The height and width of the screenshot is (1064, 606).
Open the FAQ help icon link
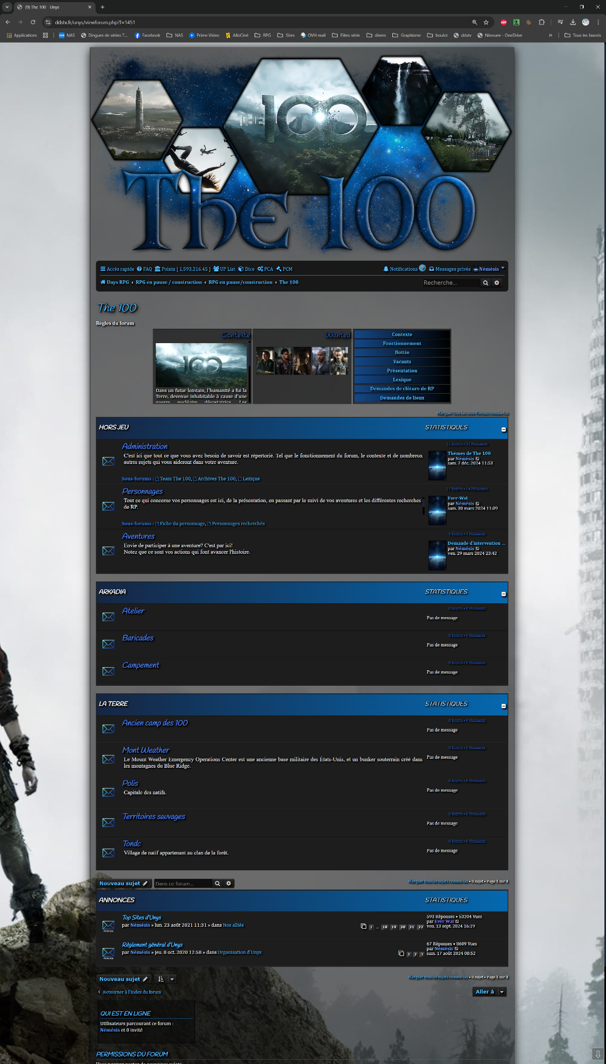144,269
